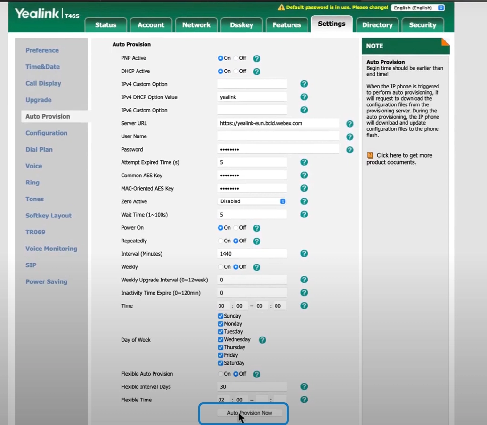This screenshot has width=487, height=425.
Task: Click here to get more product documents
Action: click(399, 159)
